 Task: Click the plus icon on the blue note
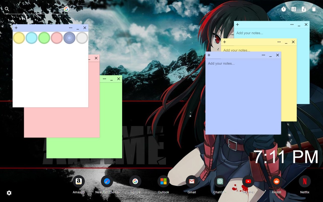click(x=209, y=55)
